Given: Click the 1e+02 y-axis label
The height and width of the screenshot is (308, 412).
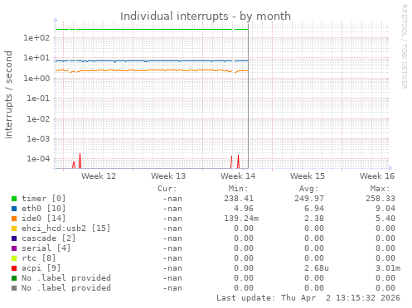Looking at the screenshot, I should click(36, 38).
